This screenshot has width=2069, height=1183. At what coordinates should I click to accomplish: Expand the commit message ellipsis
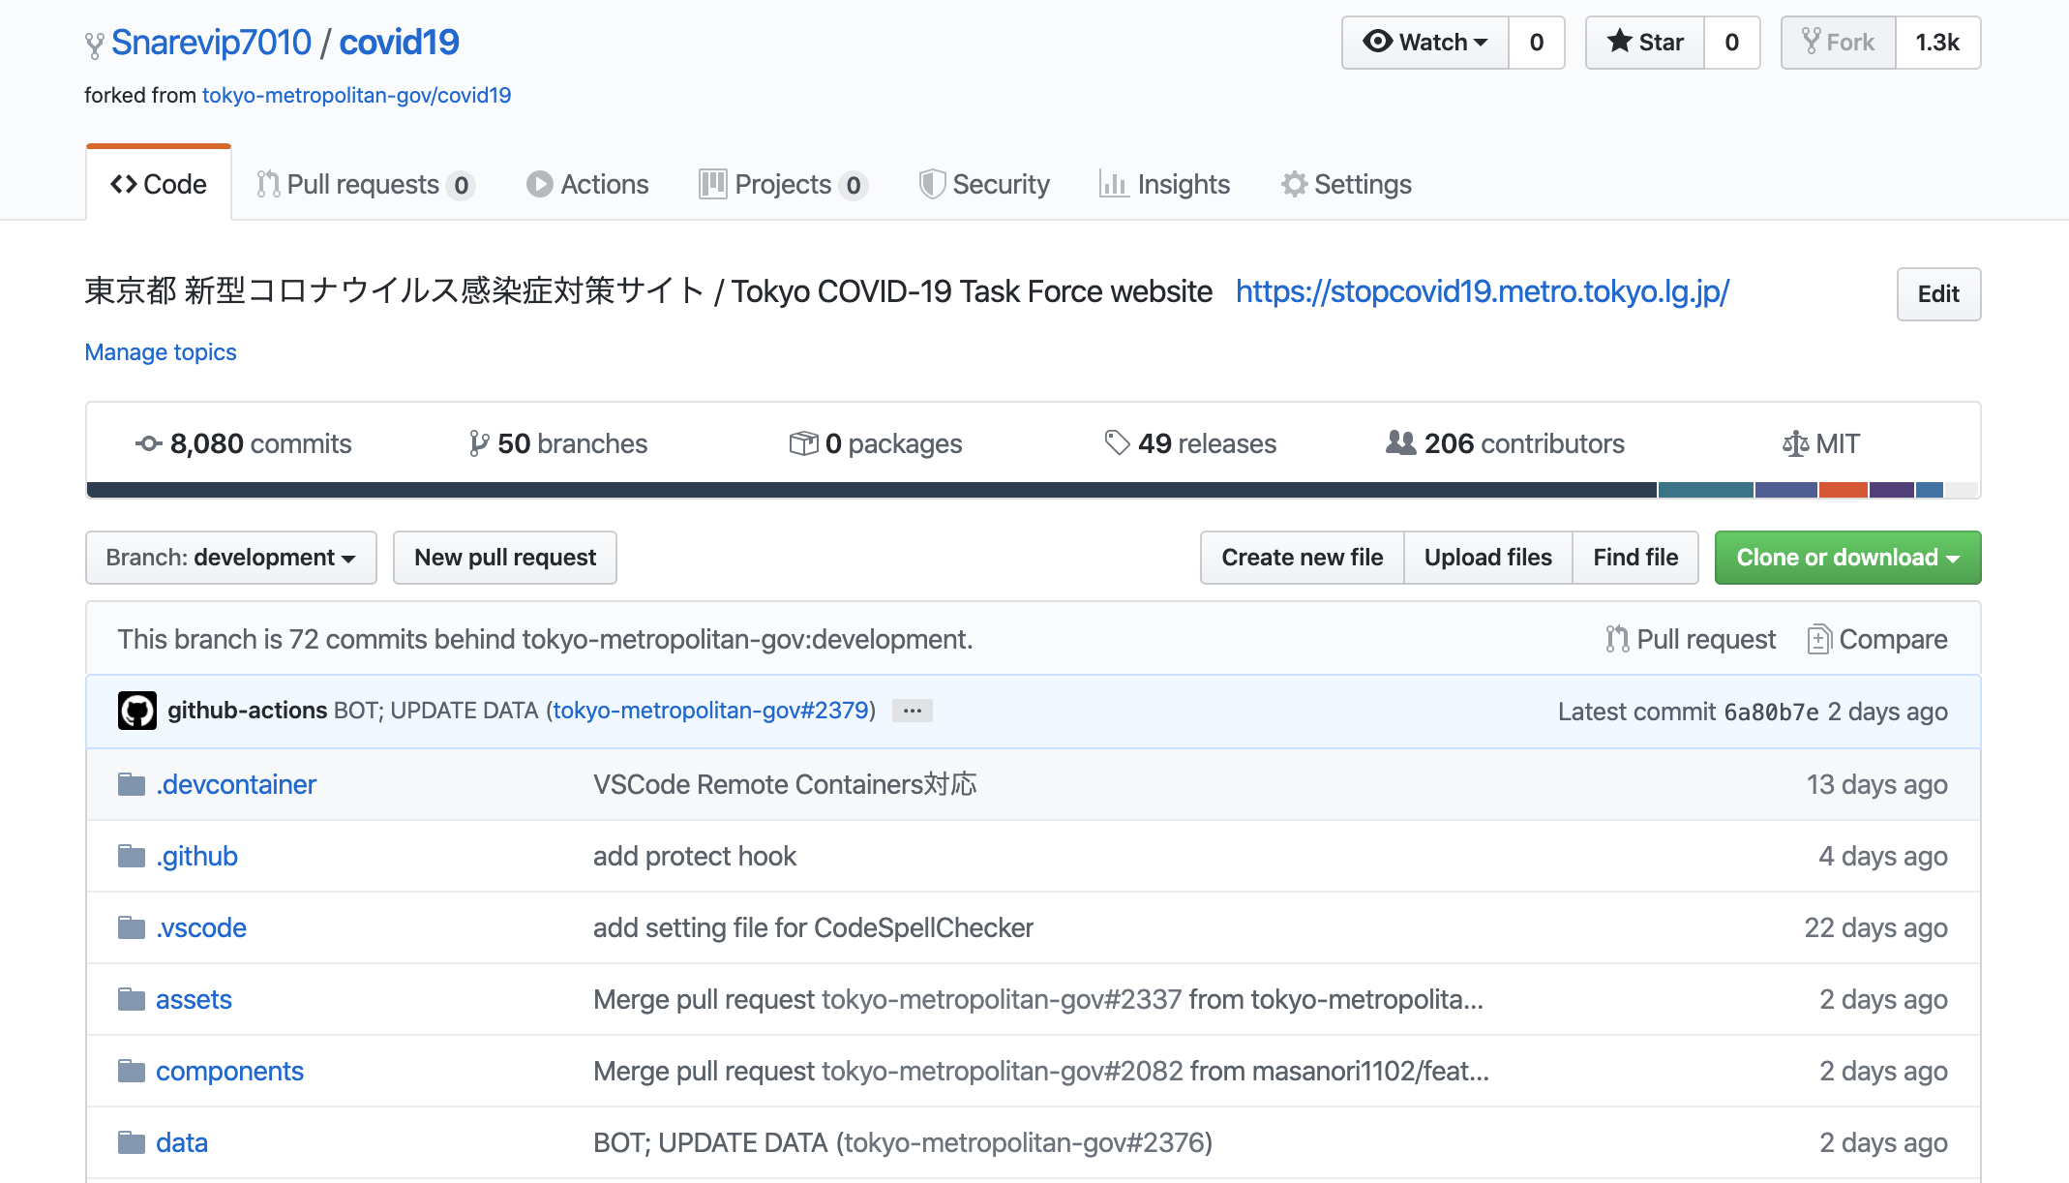pyautogui.click(x=912, y=711)
